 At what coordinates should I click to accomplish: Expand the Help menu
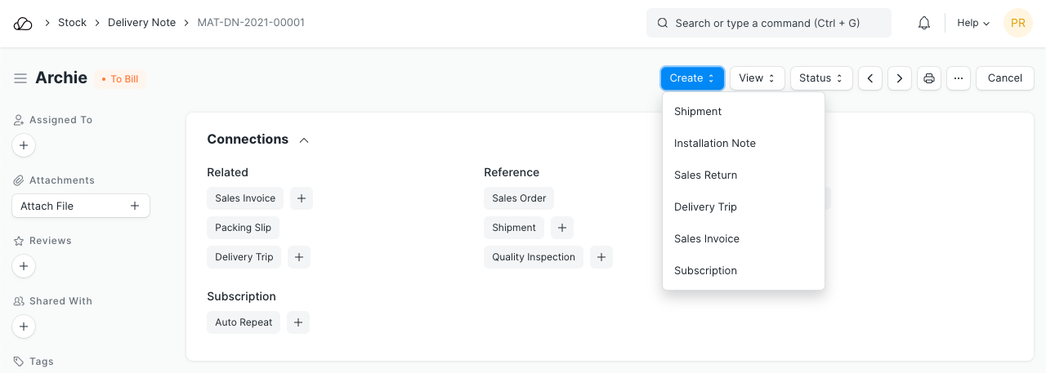pyautogui.click(x=973, y=23)
